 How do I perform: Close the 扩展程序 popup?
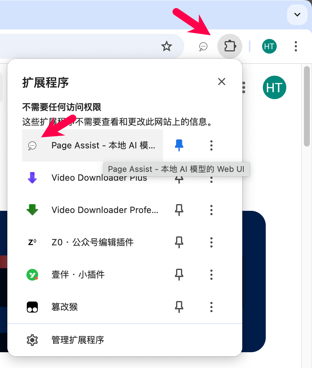tap(221, 82)
